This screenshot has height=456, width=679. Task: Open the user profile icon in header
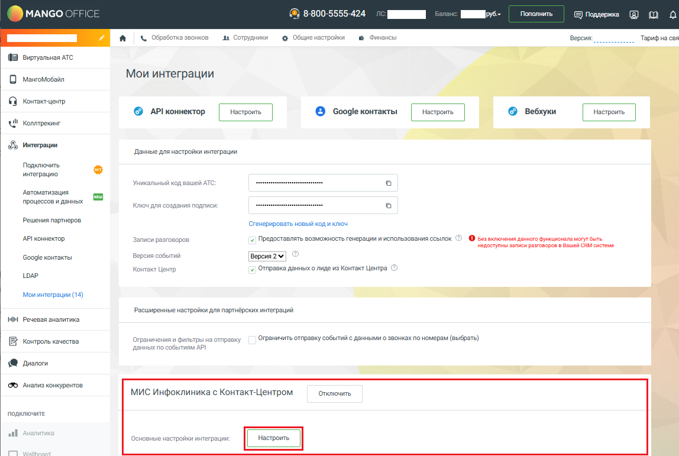[x=634, y=15]
